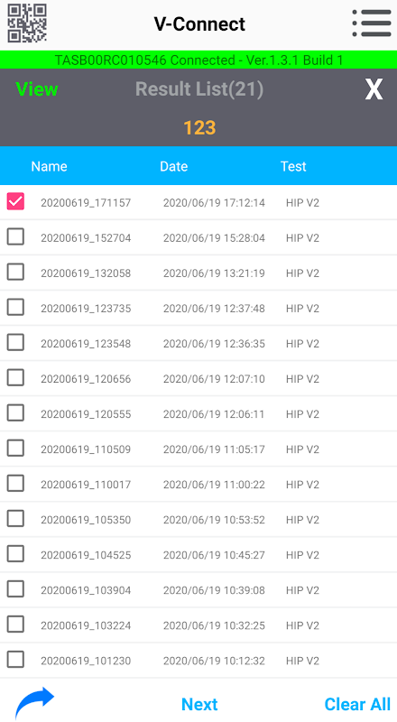Click the green View button
Screen dimensions: 397x722
coord(37,89)
